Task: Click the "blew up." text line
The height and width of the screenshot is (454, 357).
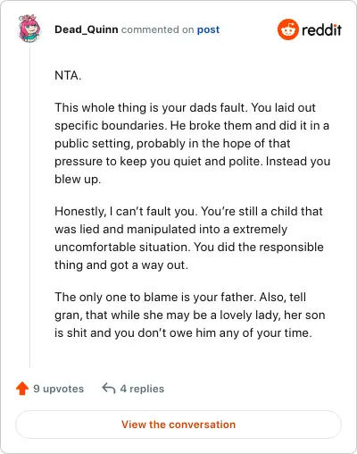Action: [78, 179]
